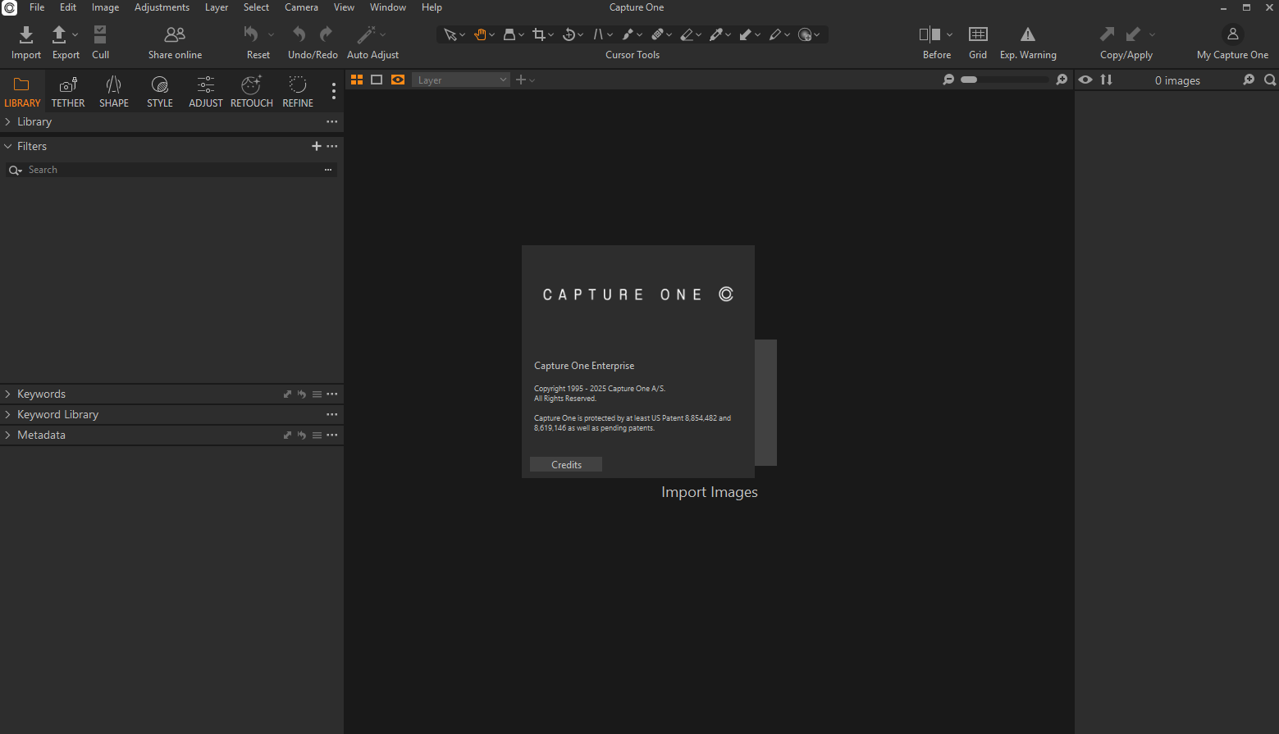Switch to the STYLE tool tab
Screen dimensions: 1279x734
(160, 91)
